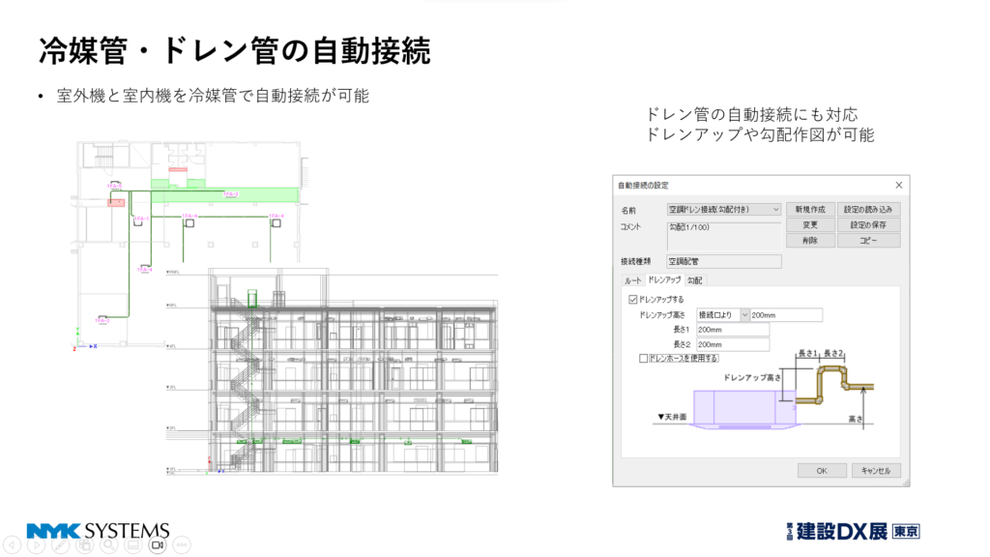This screenshot has width=990, height=557.
Task: Click the 長さ1 input field showing 200mm
Action: click(x=733, y=331)
